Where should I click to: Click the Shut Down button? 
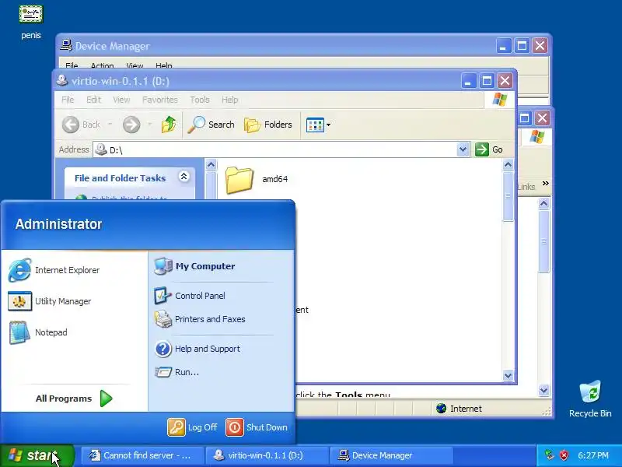[x=257, y=427]
